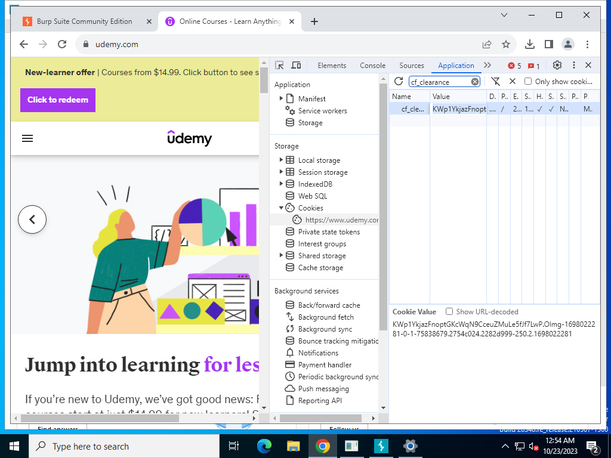Collapse the Cookies tree node
The height and width of the screenshot is (458, 611).
point(281,208)
